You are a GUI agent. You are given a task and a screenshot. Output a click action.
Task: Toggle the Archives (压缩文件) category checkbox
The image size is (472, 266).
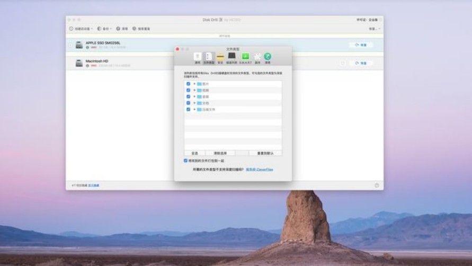pyautogui.click(x=188, y=109)
